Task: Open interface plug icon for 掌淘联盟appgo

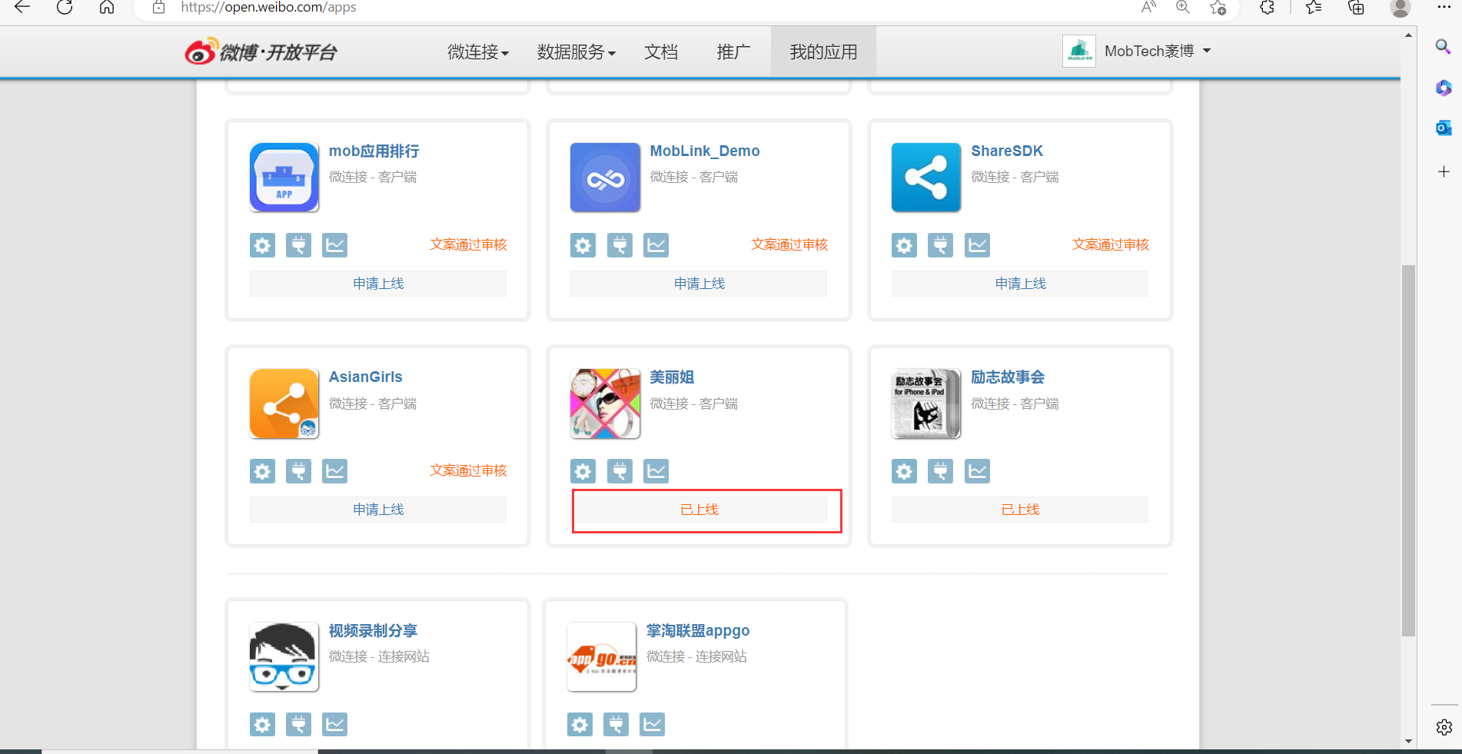Action: 616,724
